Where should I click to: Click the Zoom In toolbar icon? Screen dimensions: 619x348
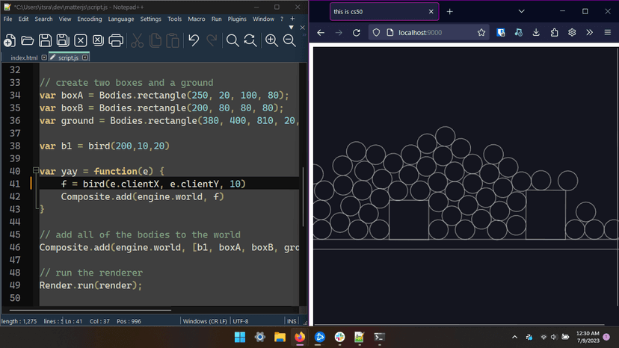271,41
